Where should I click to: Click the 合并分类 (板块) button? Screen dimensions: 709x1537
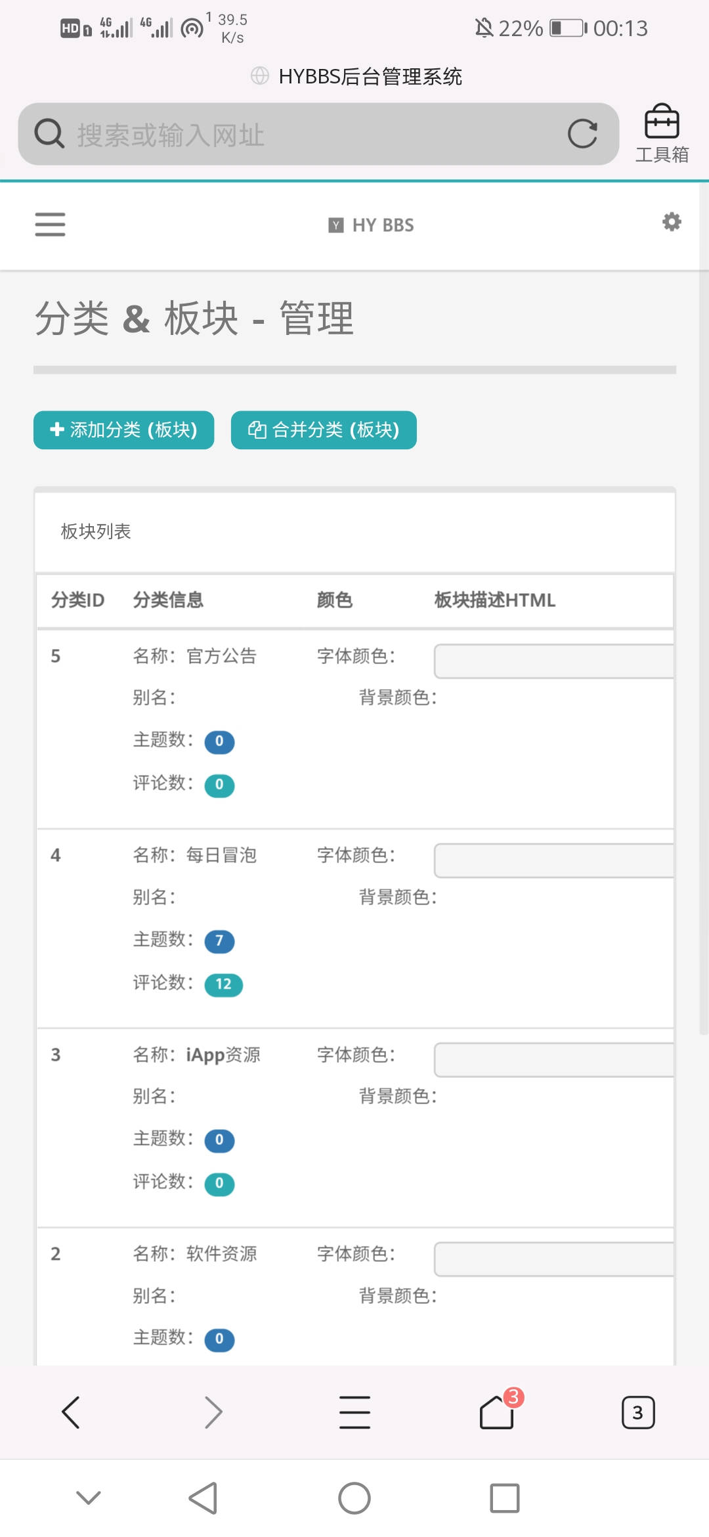coord(324,430)
